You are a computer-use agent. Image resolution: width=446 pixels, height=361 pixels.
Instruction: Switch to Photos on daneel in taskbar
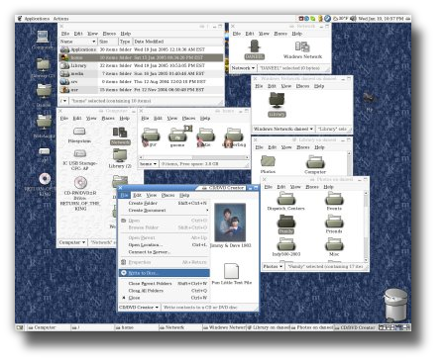click(312, 327)
